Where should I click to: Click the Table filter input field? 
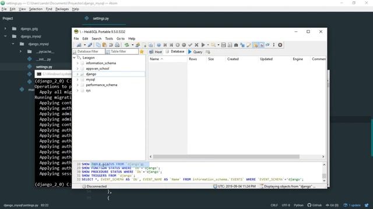tap(122, 52)
